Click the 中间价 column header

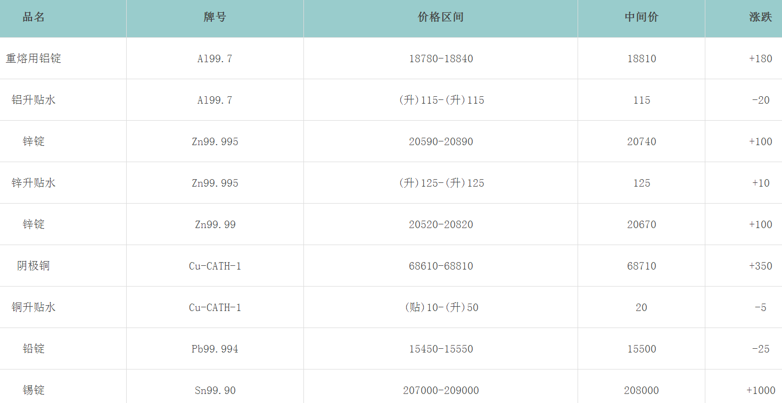tap(641, 17)
